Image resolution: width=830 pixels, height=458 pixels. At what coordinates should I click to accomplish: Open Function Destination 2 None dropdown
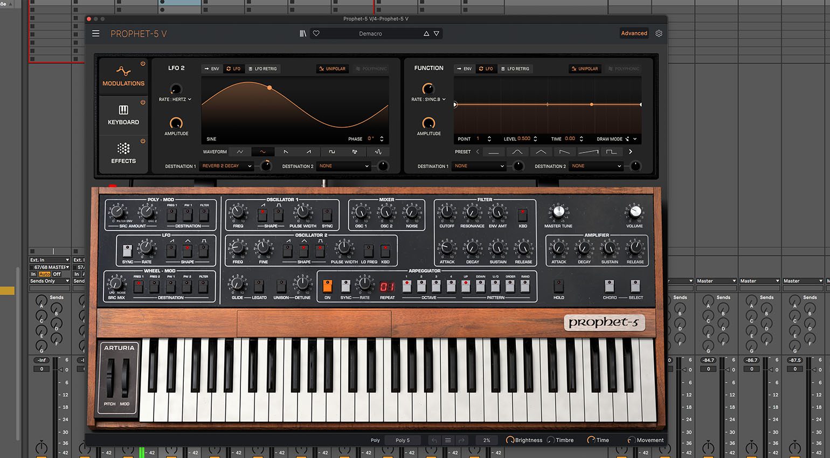click(597, 166)
